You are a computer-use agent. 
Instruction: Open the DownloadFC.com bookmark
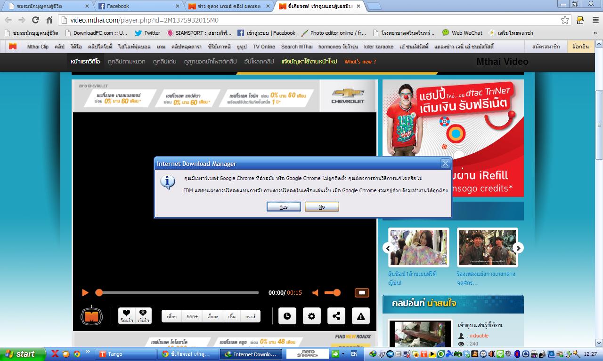[x=96, y=33]
